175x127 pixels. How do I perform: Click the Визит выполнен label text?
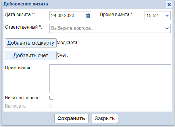point(23,98)
